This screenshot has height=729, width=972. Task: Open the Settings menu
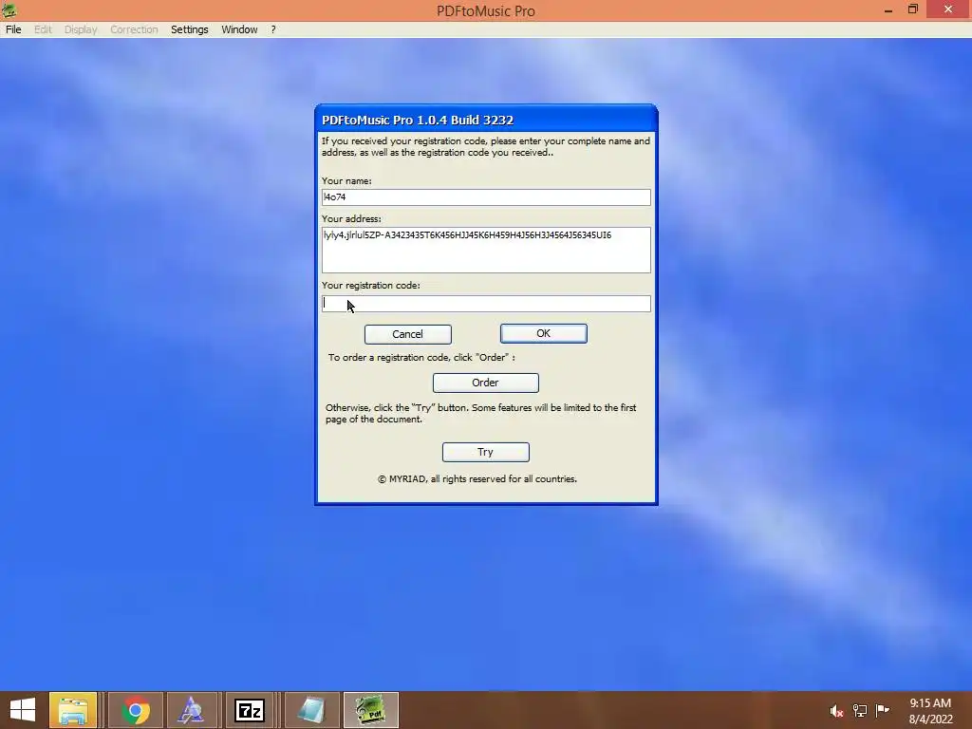pyautogui.click(x=189, y=29)
